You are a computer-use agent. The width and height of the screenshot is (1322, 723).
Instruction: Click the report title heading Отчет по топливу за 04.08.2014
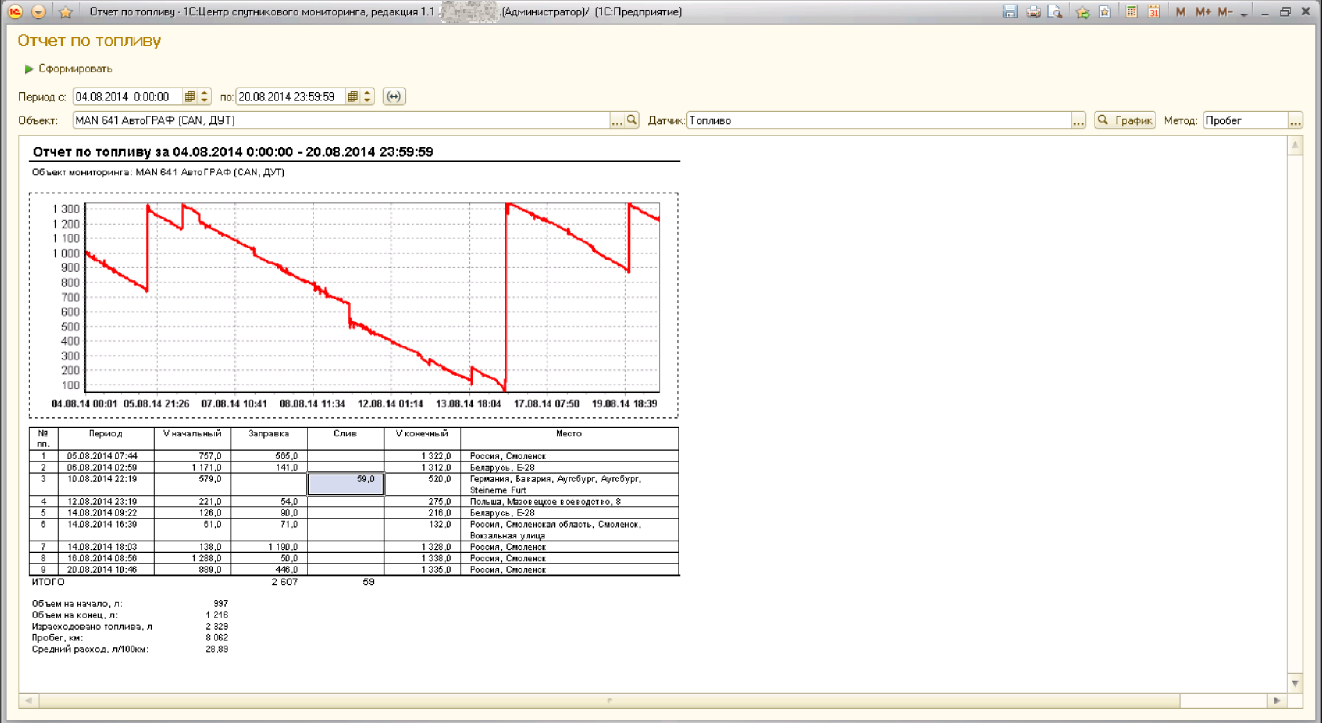click(x=233, y=152)
